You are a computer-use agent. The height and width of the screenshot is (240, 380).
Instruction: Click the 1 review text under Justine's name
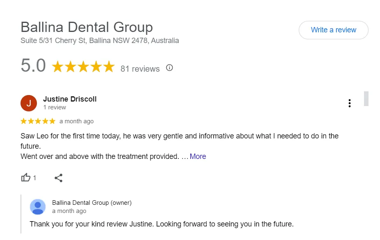click(x=55, y=107)
